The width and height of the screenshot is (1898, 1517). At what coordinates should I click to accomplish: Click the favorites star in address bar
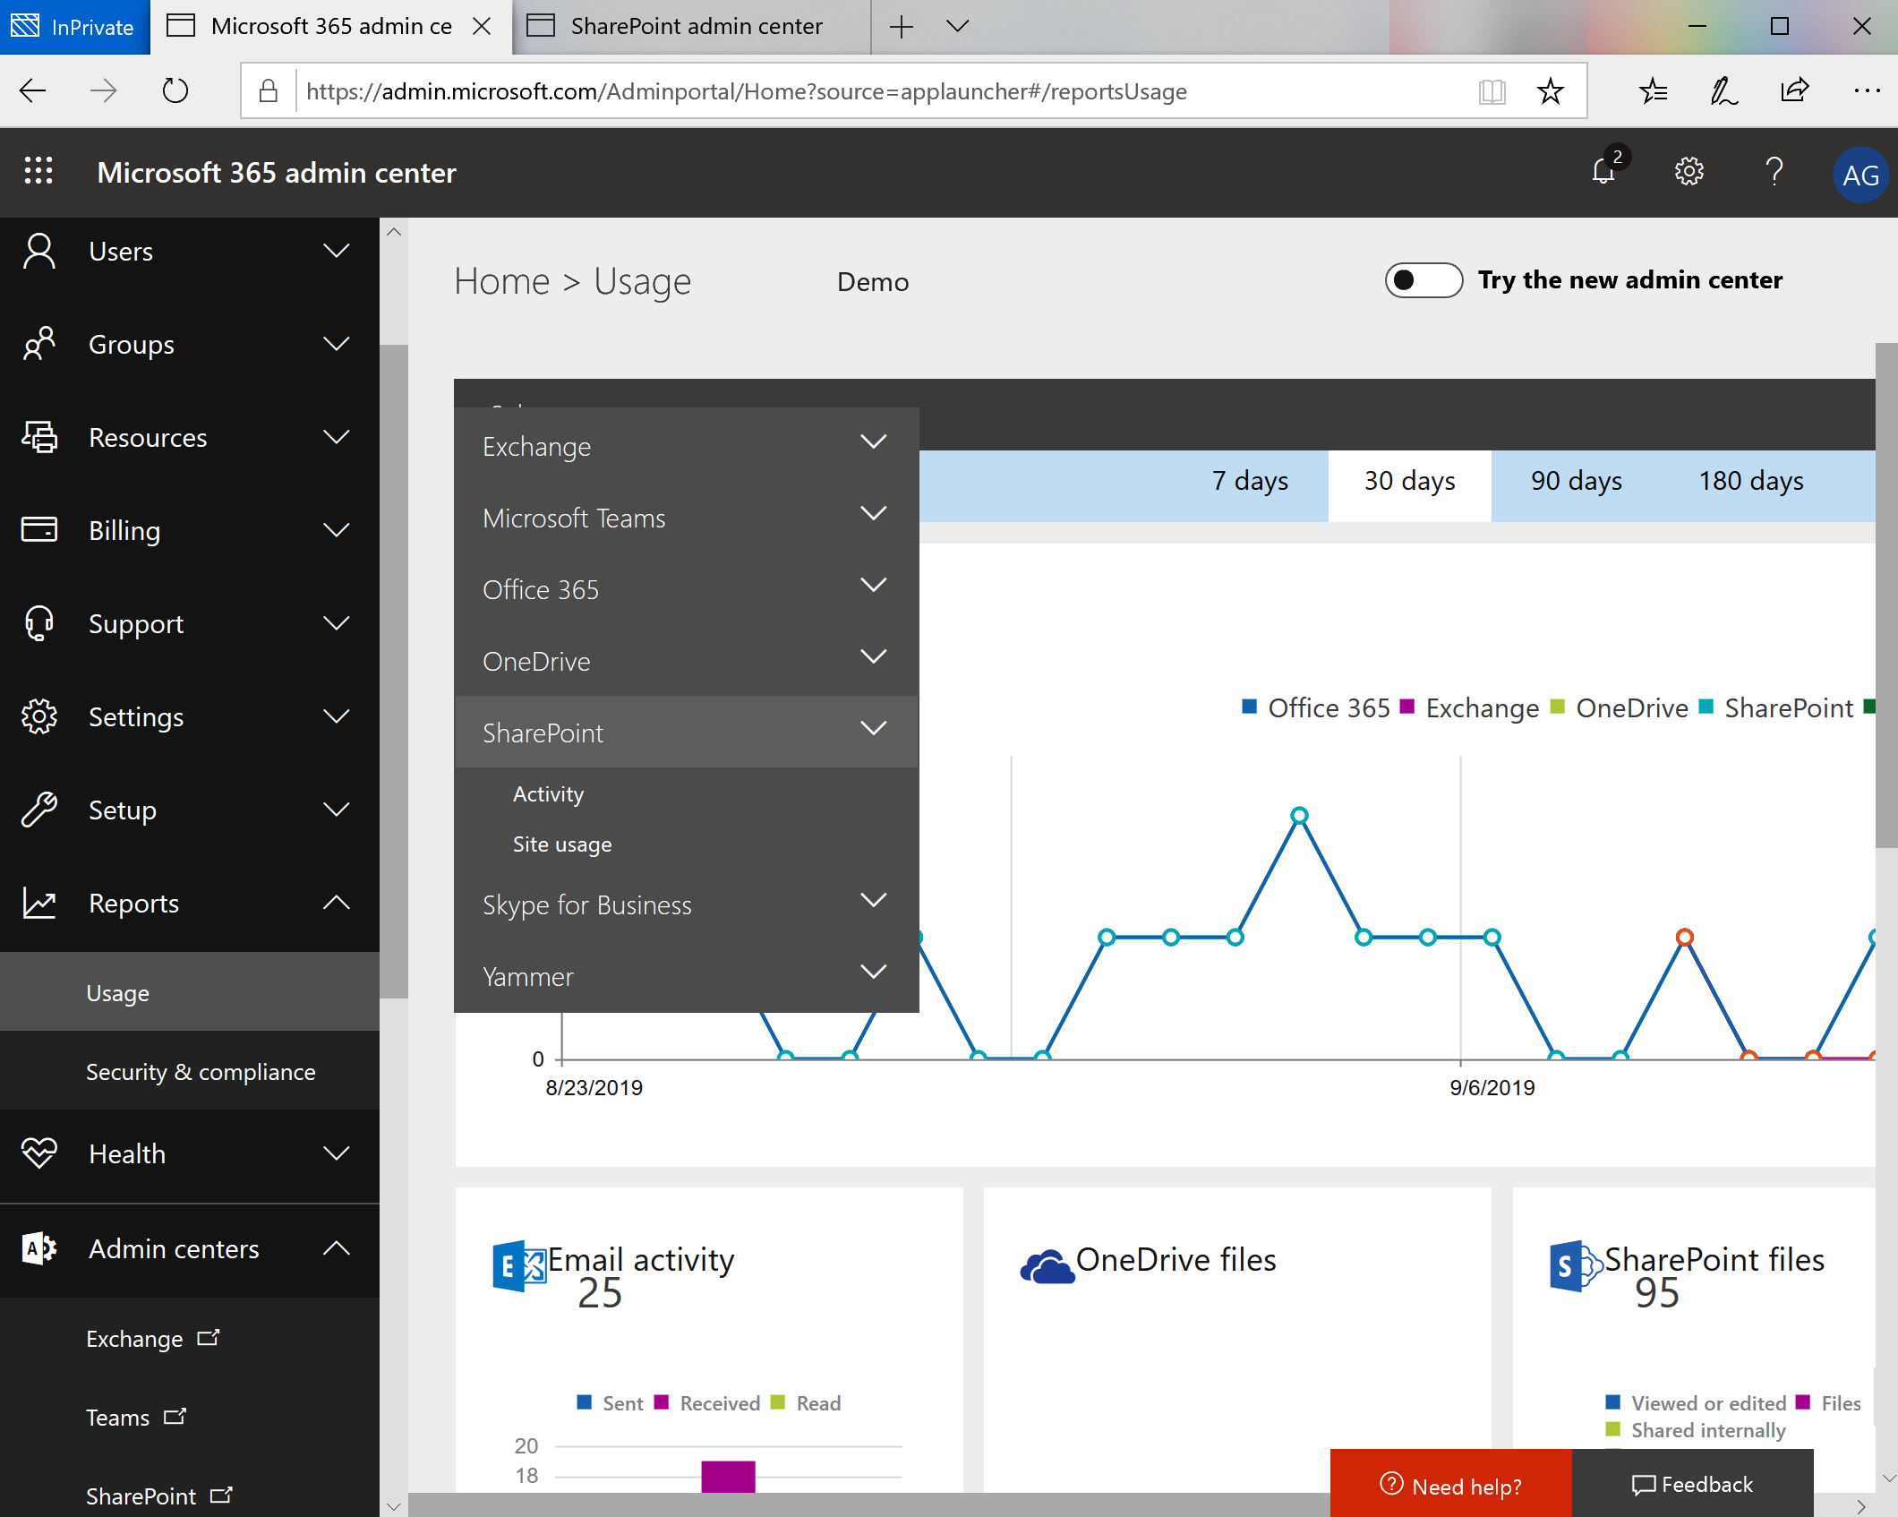[1550, 90]
